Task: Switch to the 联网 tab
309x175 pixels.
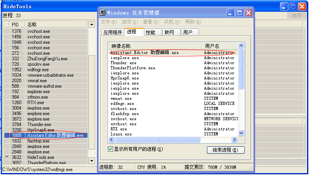Action: point(171,32)
